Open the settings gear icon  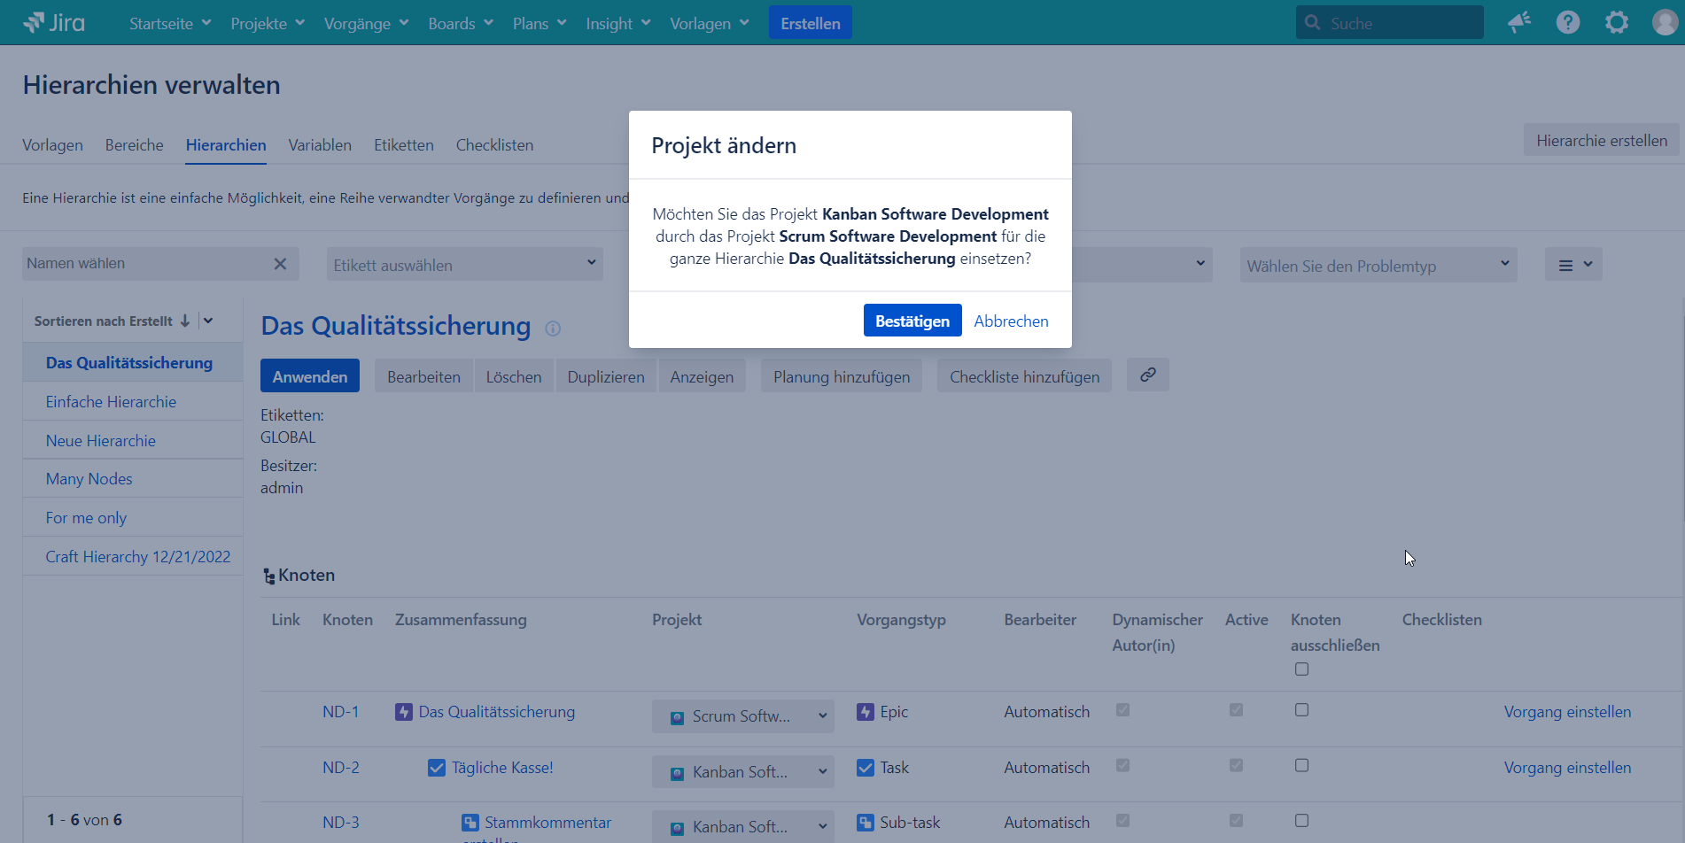coord(1616,23)
